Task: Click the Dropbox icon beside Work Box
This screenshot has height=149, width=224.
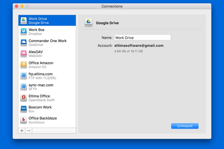Action: [x=24, y=32]
